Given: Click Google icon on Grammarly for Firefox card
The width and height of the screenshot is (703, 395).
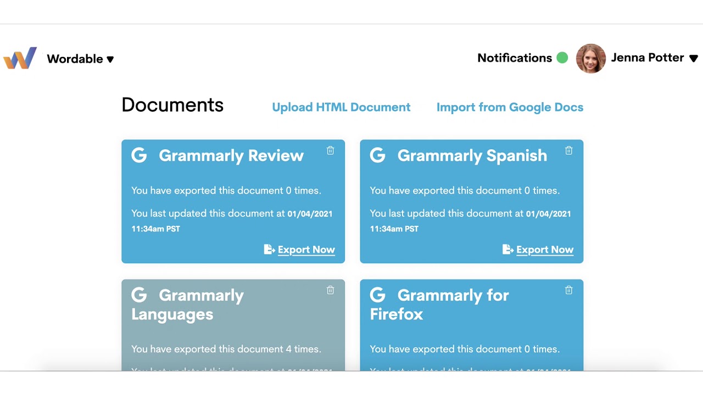Looking at the screenshot, I should pyautogui.click(x=377, y=295).
